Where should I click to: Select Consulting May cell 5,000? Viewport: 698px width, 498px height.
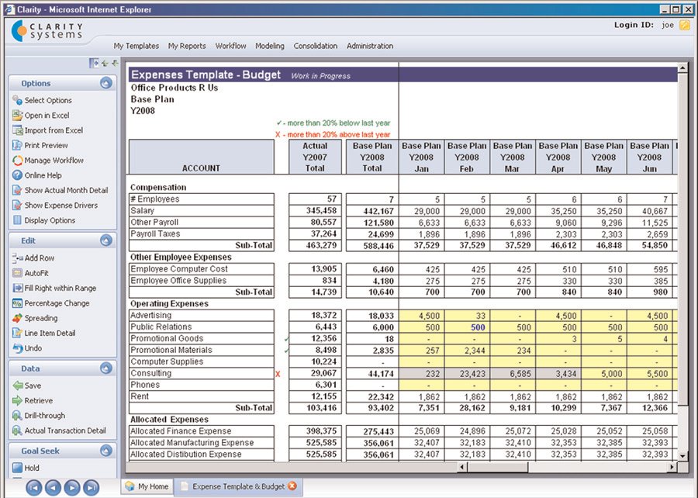click(604, 373)
